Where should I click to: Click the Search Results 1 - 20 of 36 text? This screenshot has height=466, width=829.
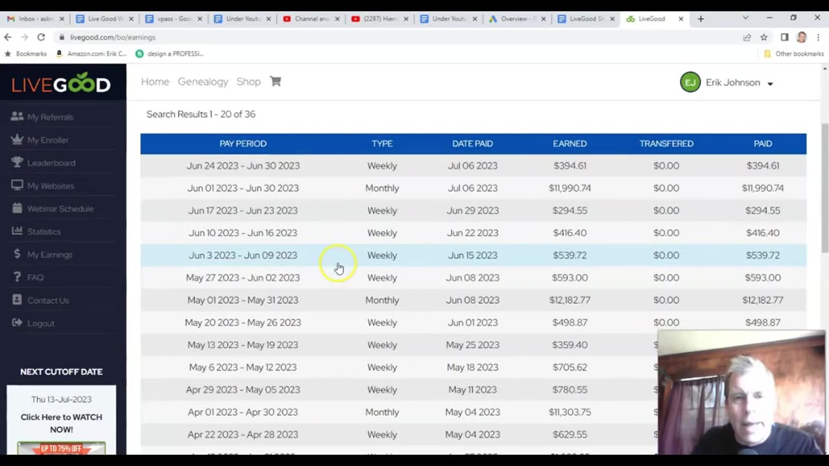[x=201, y=114]
